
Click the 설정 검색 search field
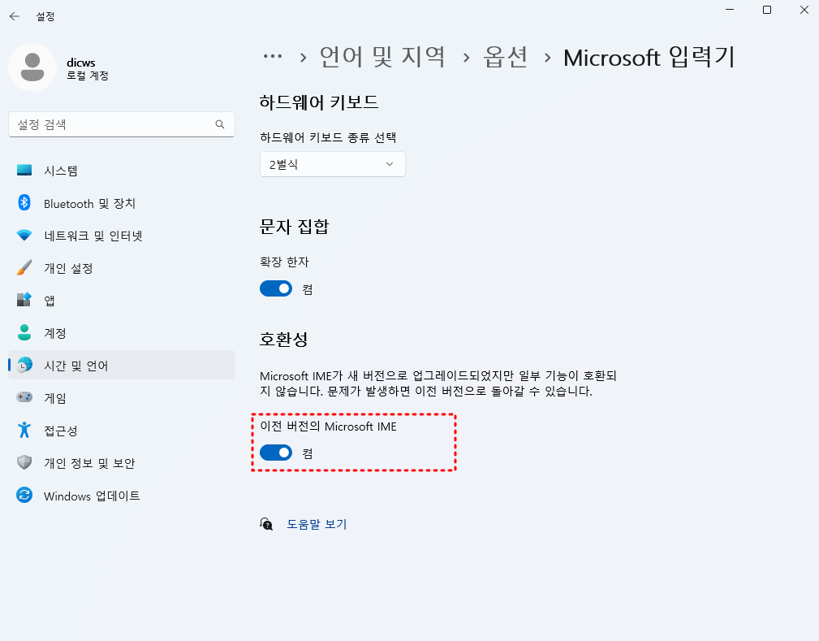[x=122, y=124]
